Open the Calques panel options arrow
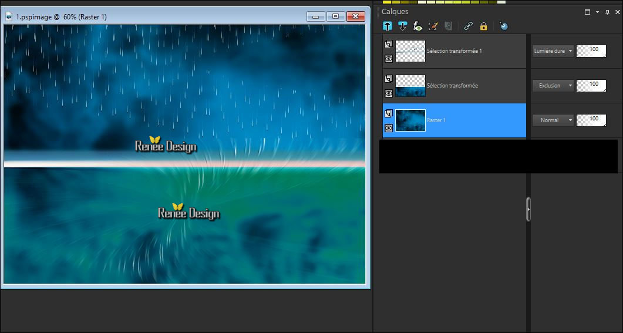This screenshot has width=623, height=333. pyautogui.click(x=597, y=12)
